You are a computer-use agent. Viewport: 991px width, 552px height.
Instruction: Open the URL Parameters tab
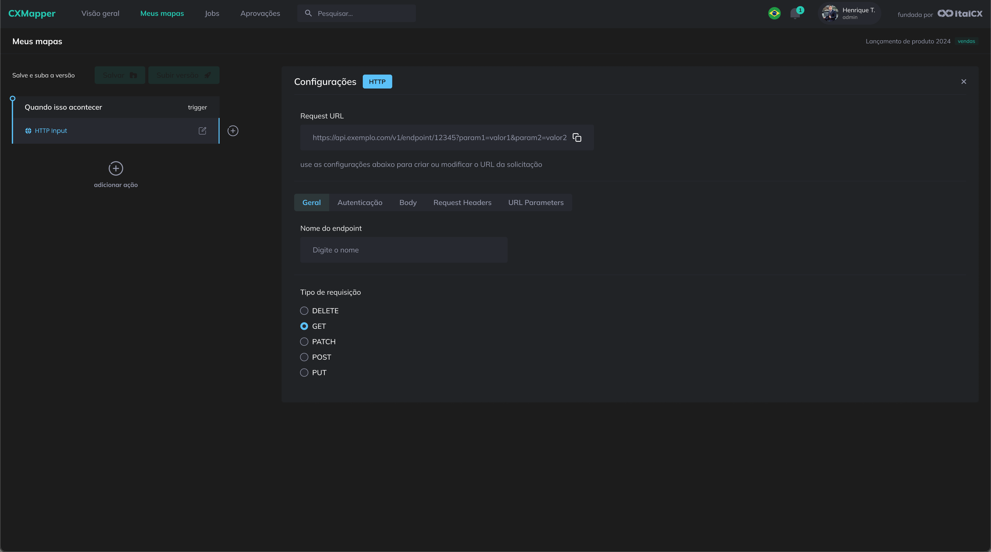536,202
